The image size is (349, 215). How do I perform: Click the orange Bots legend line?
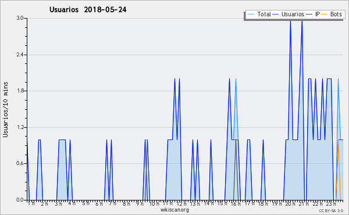coord(325,15)
